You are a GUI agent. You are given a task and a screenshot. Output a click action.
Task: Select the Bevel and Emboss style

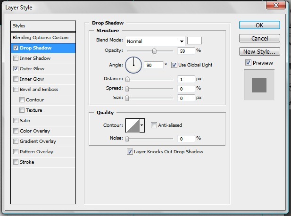tap(39, 90)
